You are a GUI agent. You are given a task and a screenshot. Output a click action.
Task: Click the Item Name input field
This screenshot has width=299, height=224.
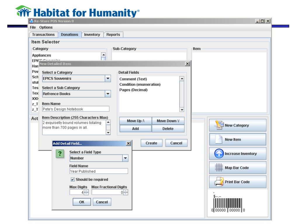coord(76,109)
